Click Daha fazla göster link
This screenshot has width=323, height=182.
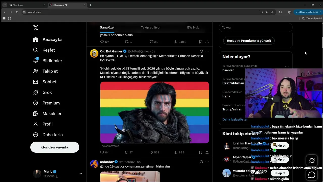coord(235,119)
